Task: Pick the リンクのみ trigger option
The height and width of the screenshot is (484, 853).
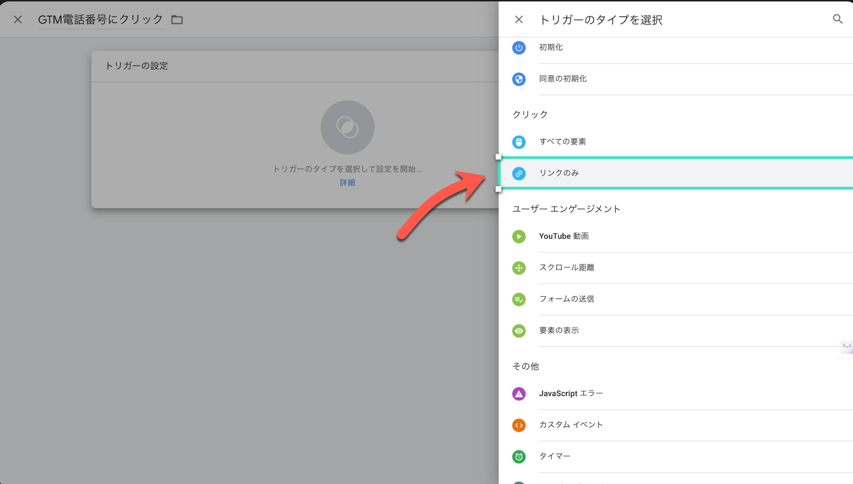Action: click(559, 173)
